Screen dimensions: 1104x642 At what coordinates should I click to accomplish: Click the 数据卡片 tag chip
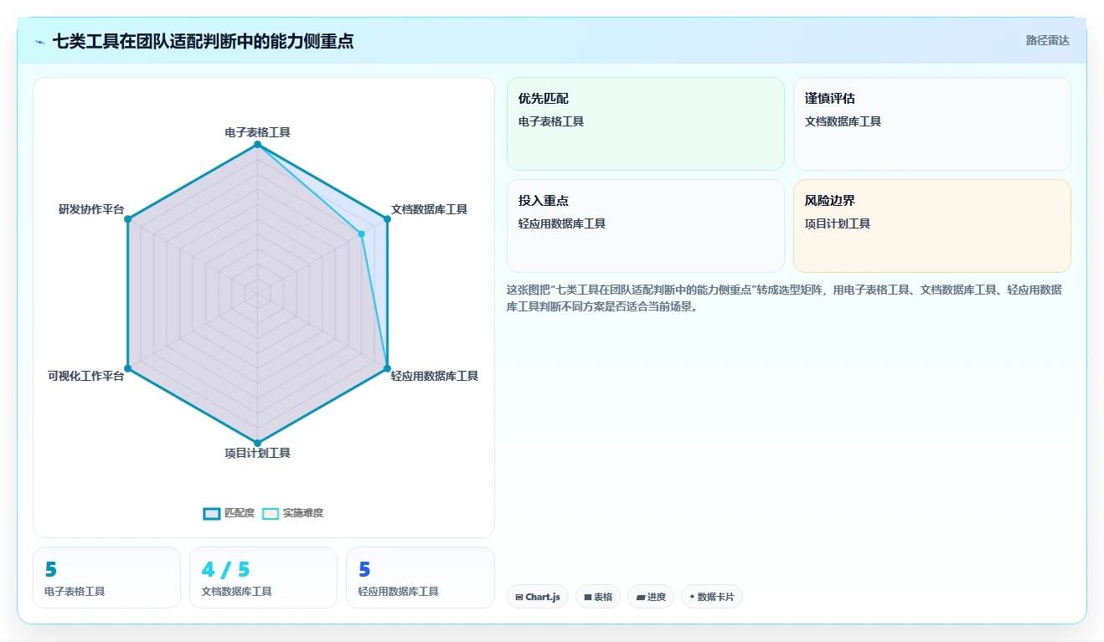[711, 597]
